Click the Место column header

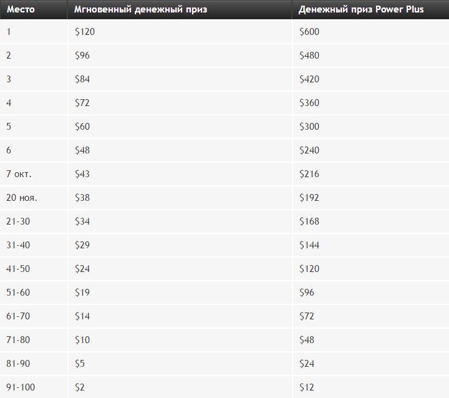(x=21, y=9)
